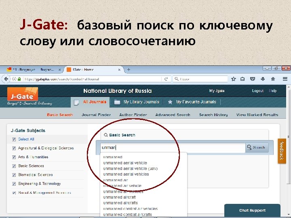Click the Logout link
The width and height of the screenshot is (291, 218).
tap(258, 91)
